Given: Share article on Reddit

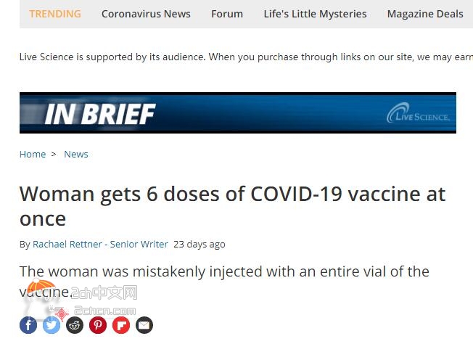Looking at the screenshot, I should [x=75, y=325].
